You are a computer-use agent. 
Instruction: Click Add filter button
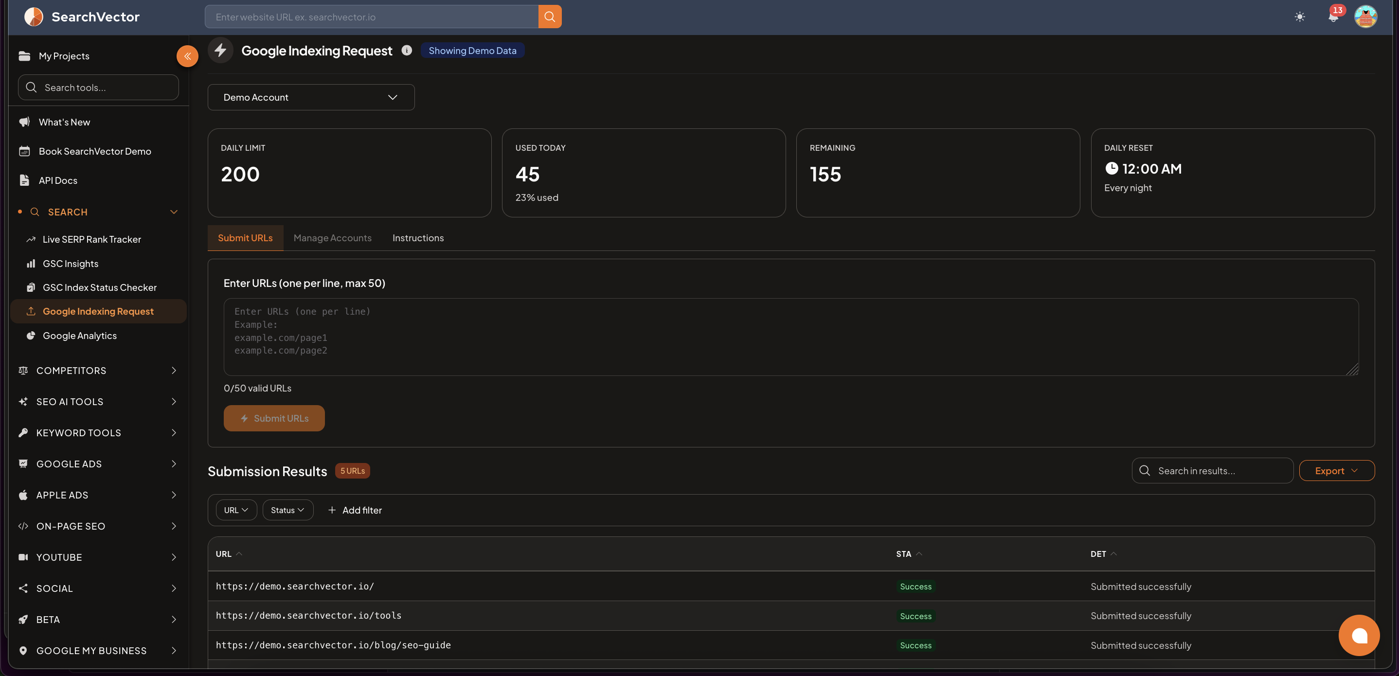355,510
